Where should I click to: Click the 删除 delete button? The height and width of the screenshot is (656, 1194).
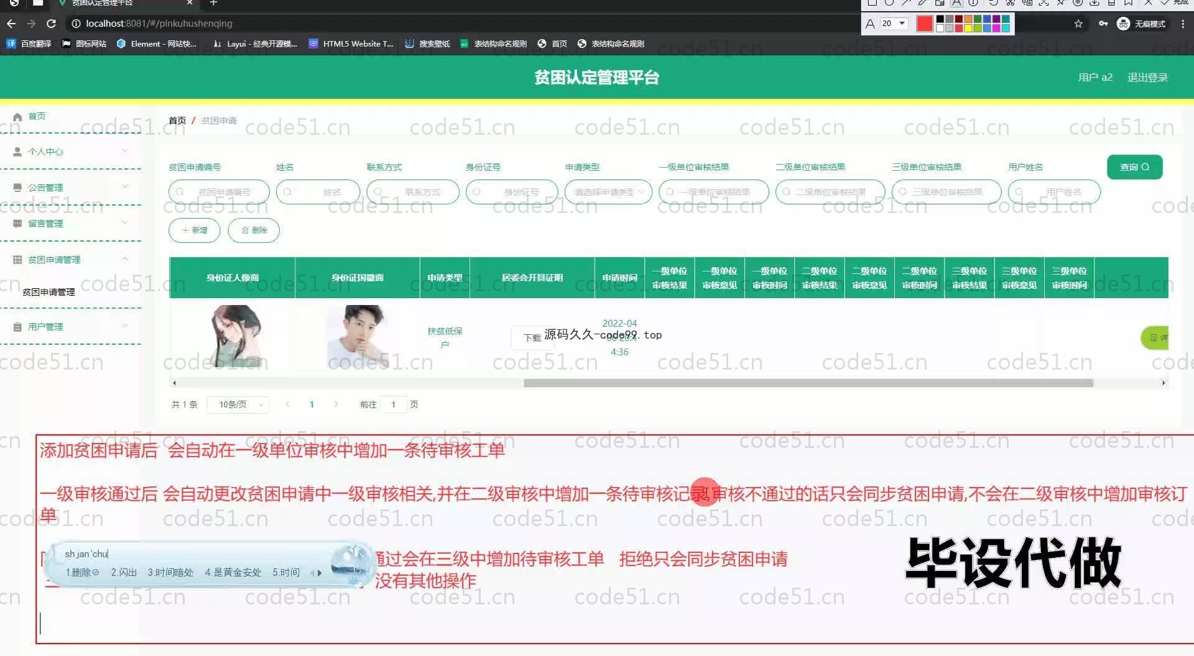(254, 230)
